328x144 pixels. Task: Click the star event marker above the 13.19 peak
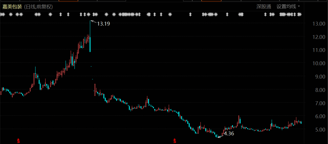click(89, 15)
